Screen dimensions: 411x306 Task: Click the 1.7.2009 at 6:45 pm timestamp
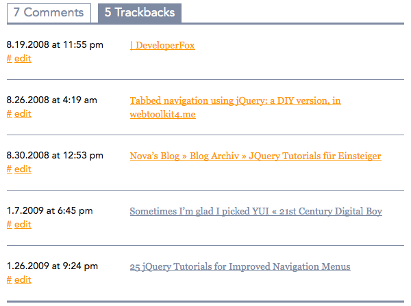(49, 211)
